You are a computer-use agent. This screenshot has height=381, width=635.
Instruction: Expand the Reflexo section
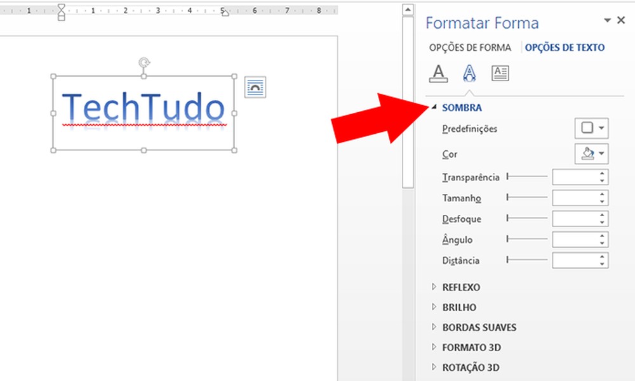pyautogui.click(x=434, y=287)
